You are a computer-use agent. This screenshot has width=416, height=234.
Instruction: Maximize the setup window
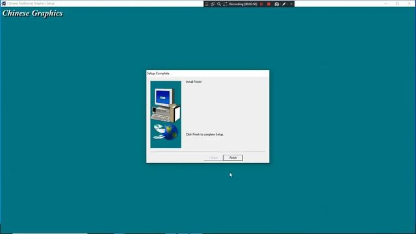(x=397, y=3)
